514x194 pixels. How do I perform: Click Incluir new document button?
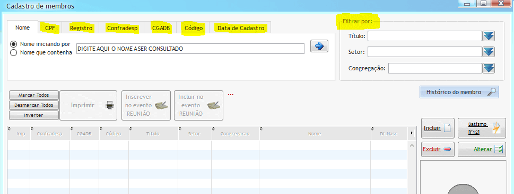click(x=438, y=128)
